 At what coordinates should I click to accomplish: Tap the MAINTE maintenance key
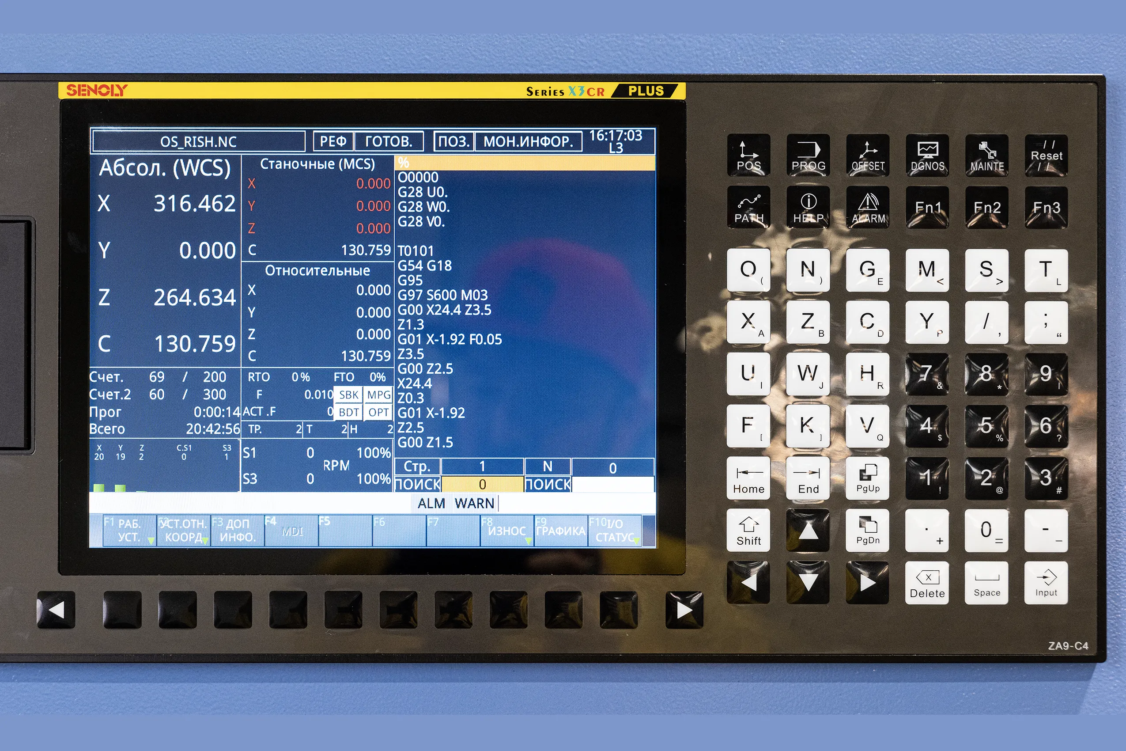[987, 155]
